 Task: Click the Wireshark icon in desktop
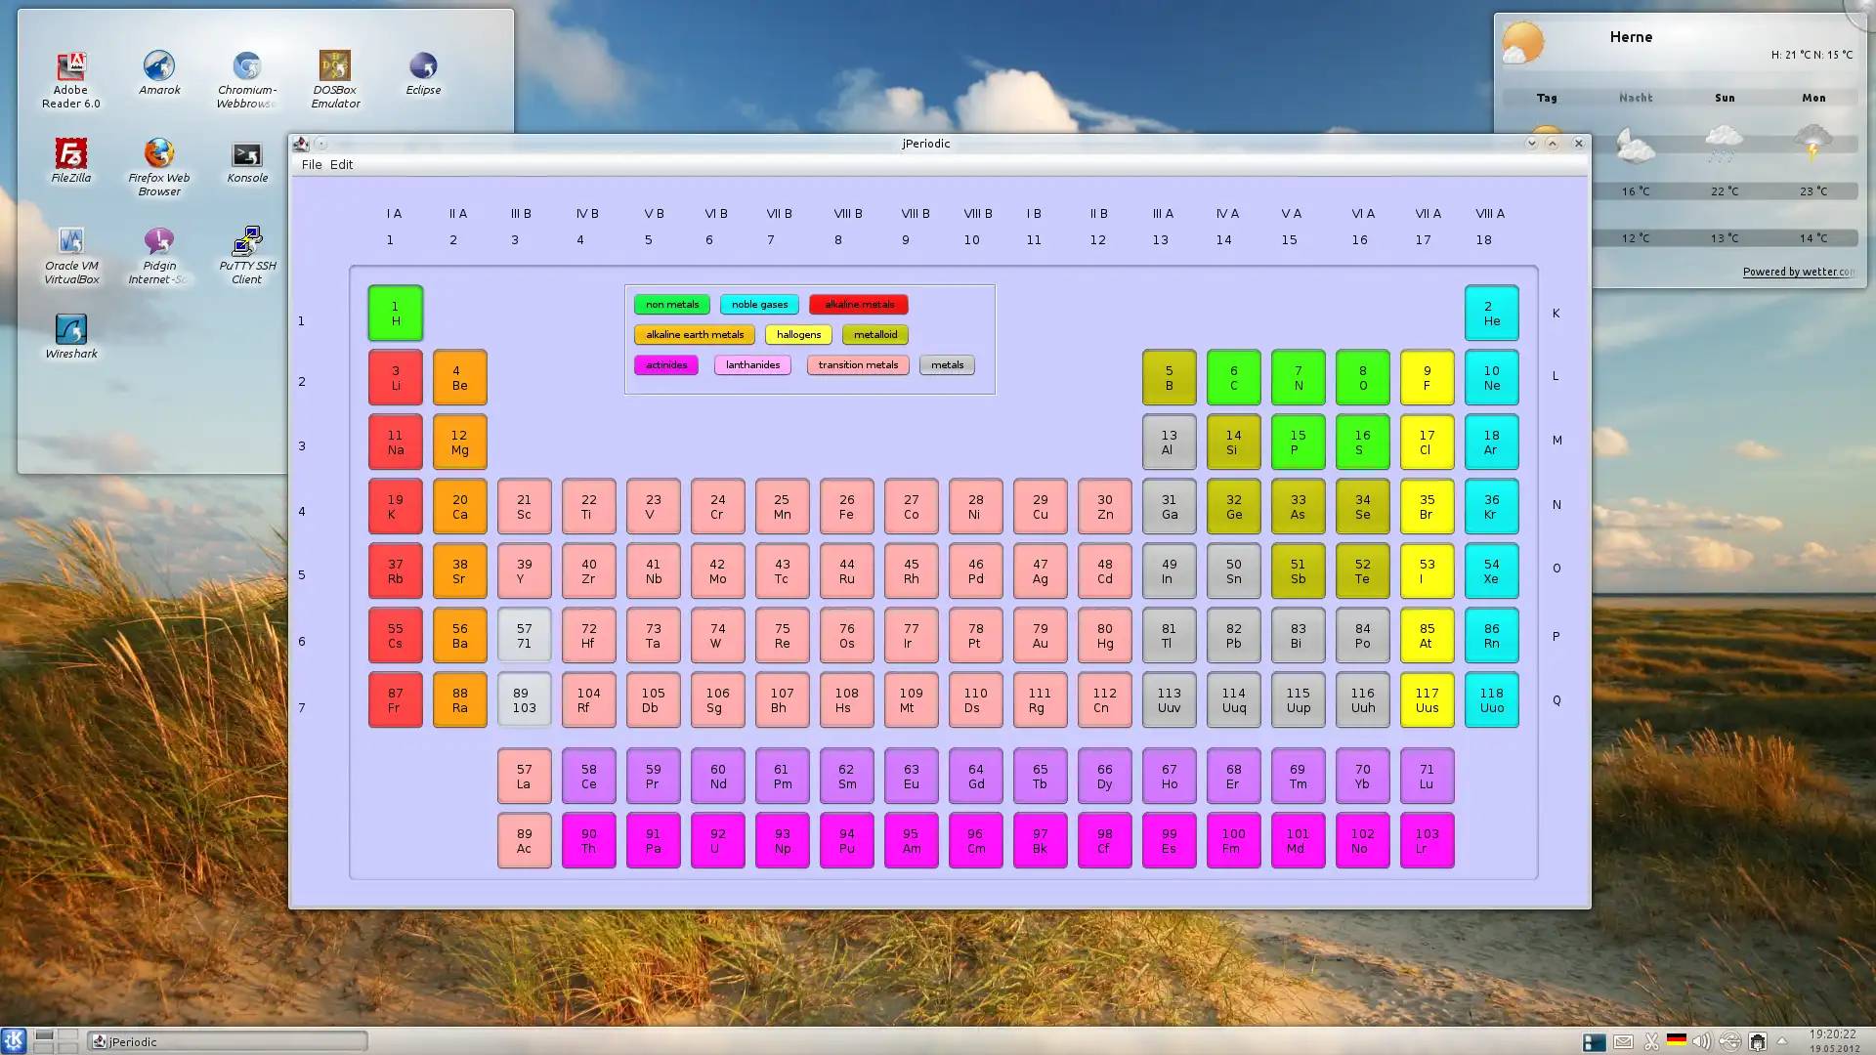click(x=69, y=330)
